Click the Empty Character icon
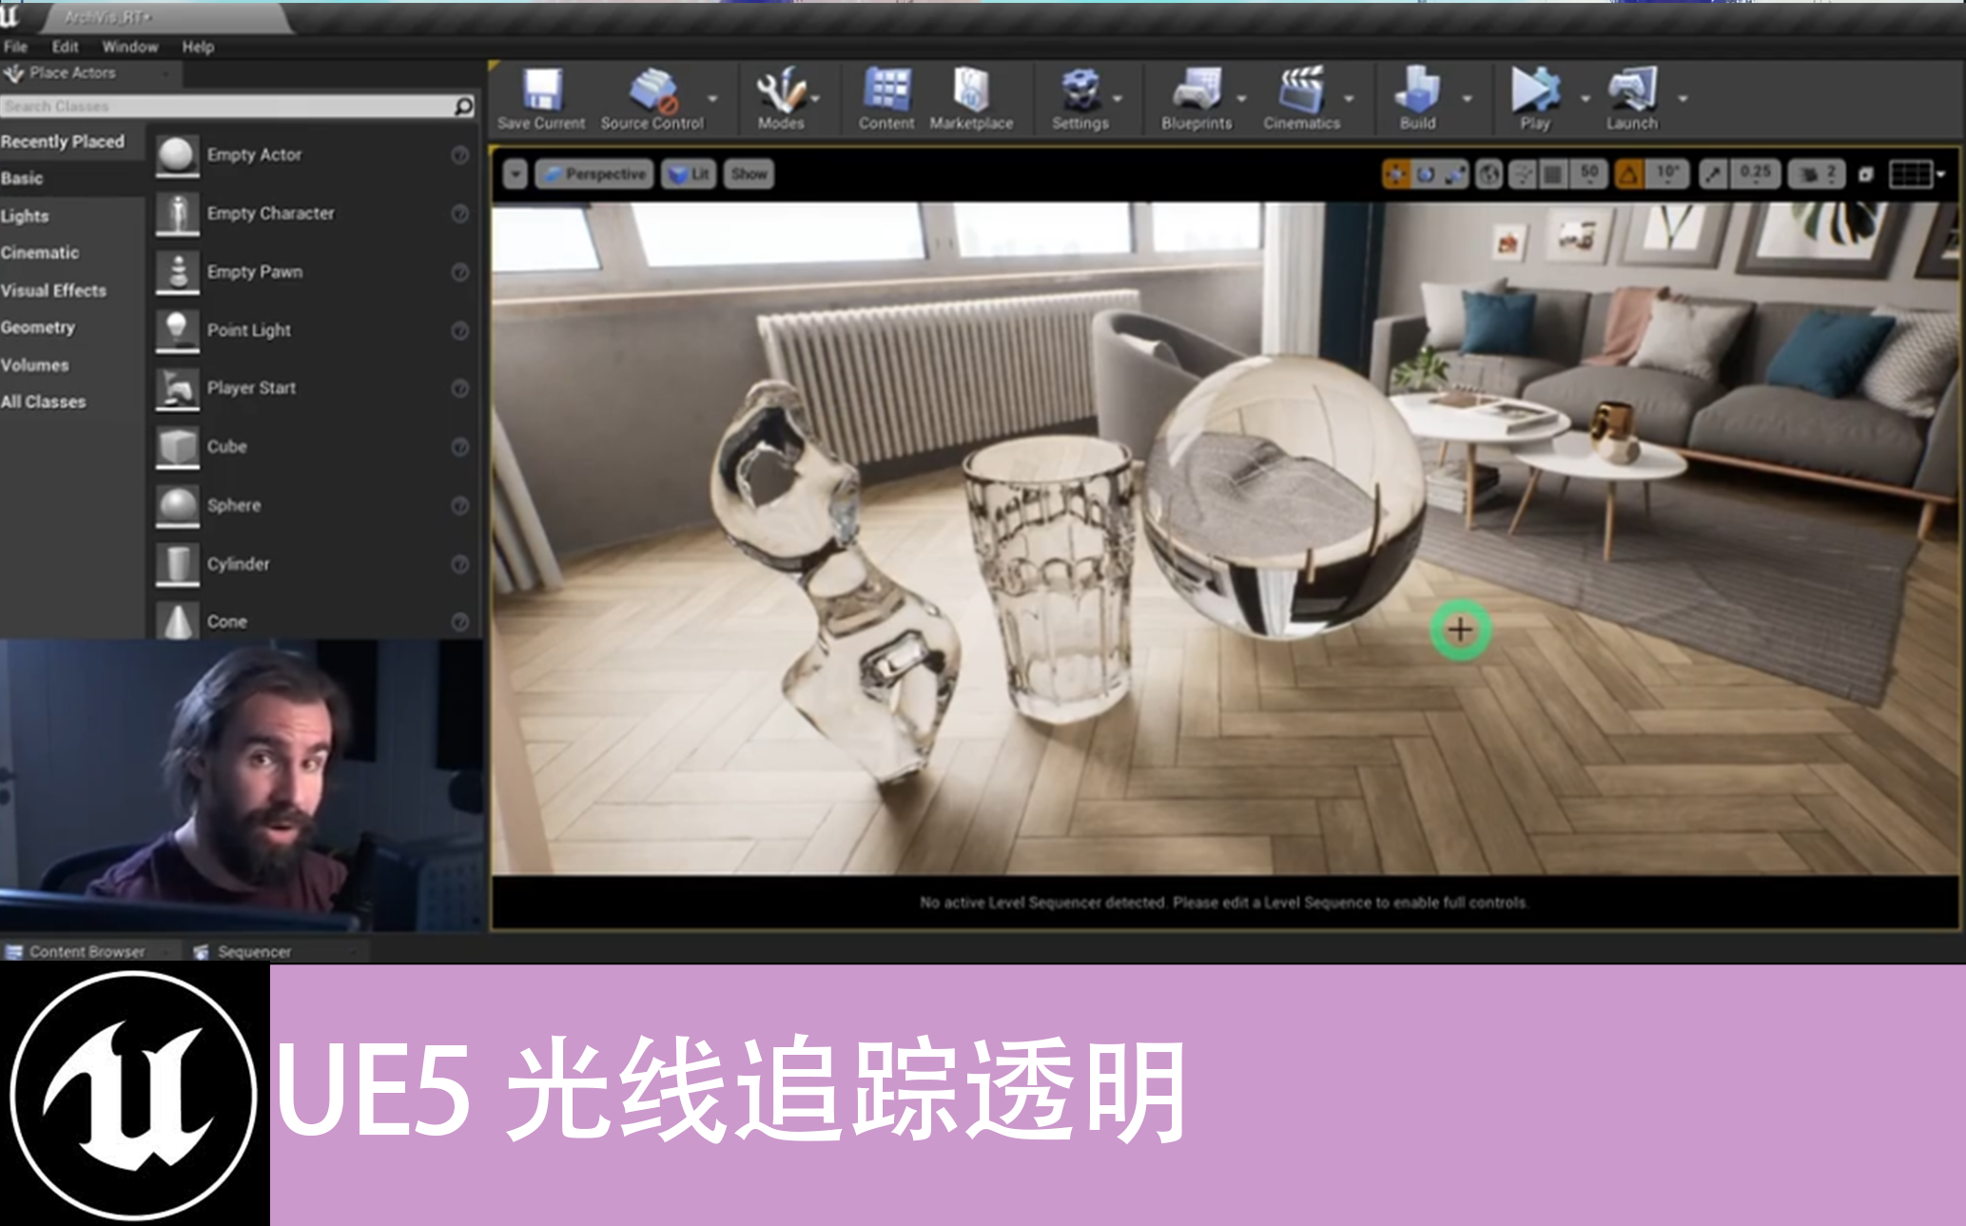Image resolution: width=1966 pixels, height=1226 pixels. [x=177, y=214]
